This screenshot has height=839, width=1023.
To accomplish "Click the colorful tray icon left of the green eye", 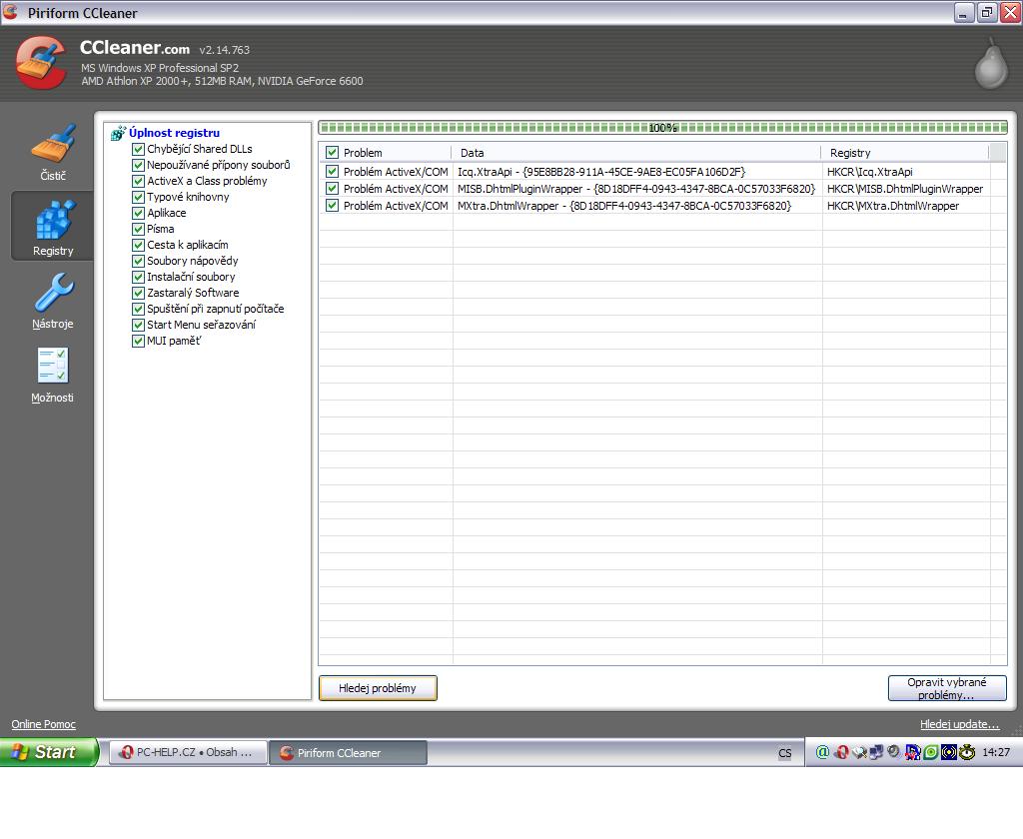I will tap(913, 752).
